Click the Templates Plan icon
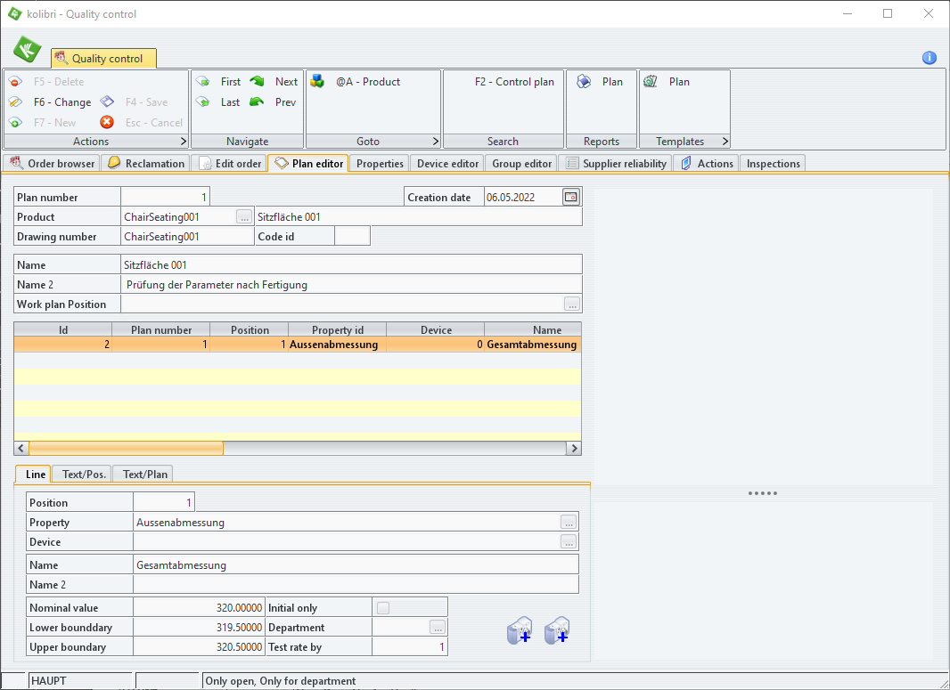The image size is (950, 690). [650, 82]
